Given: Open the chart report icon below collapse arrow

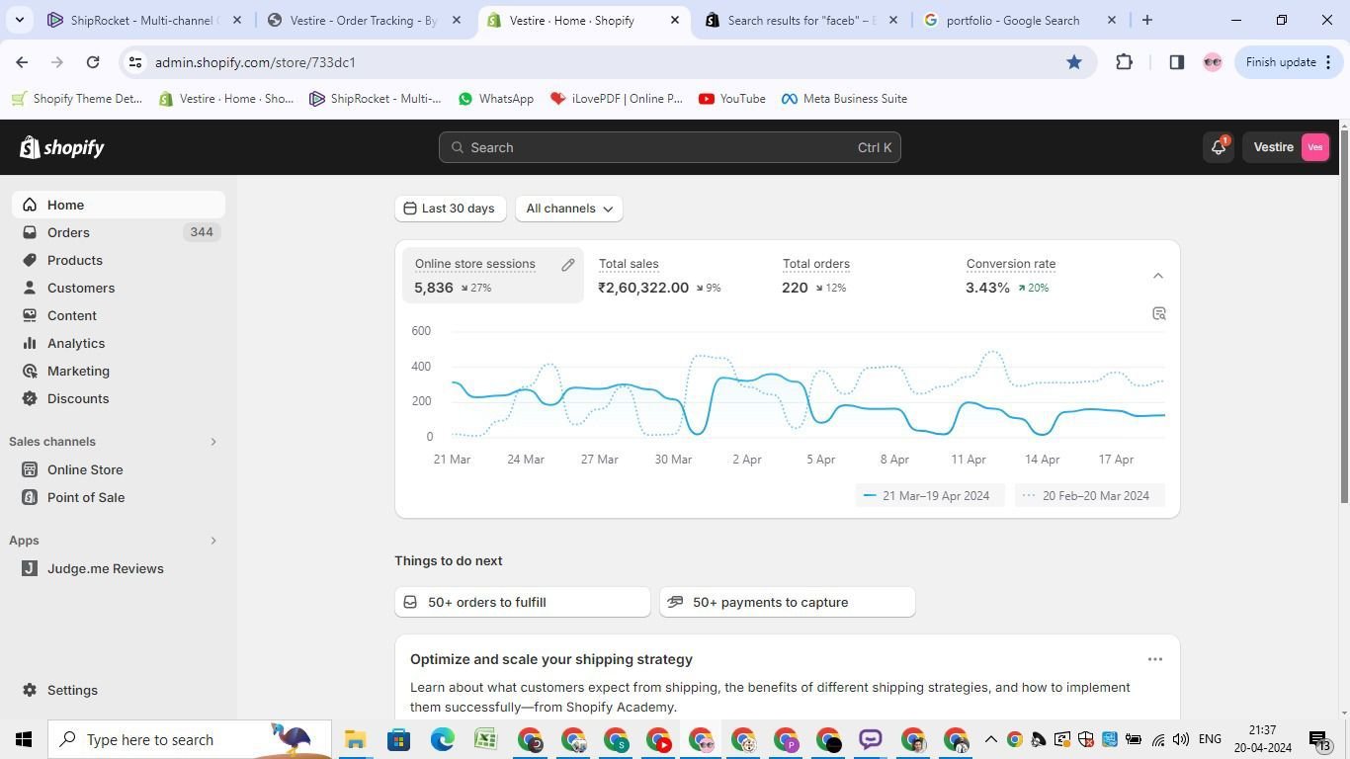Looking at the screenshot, I should point(1159,314).
